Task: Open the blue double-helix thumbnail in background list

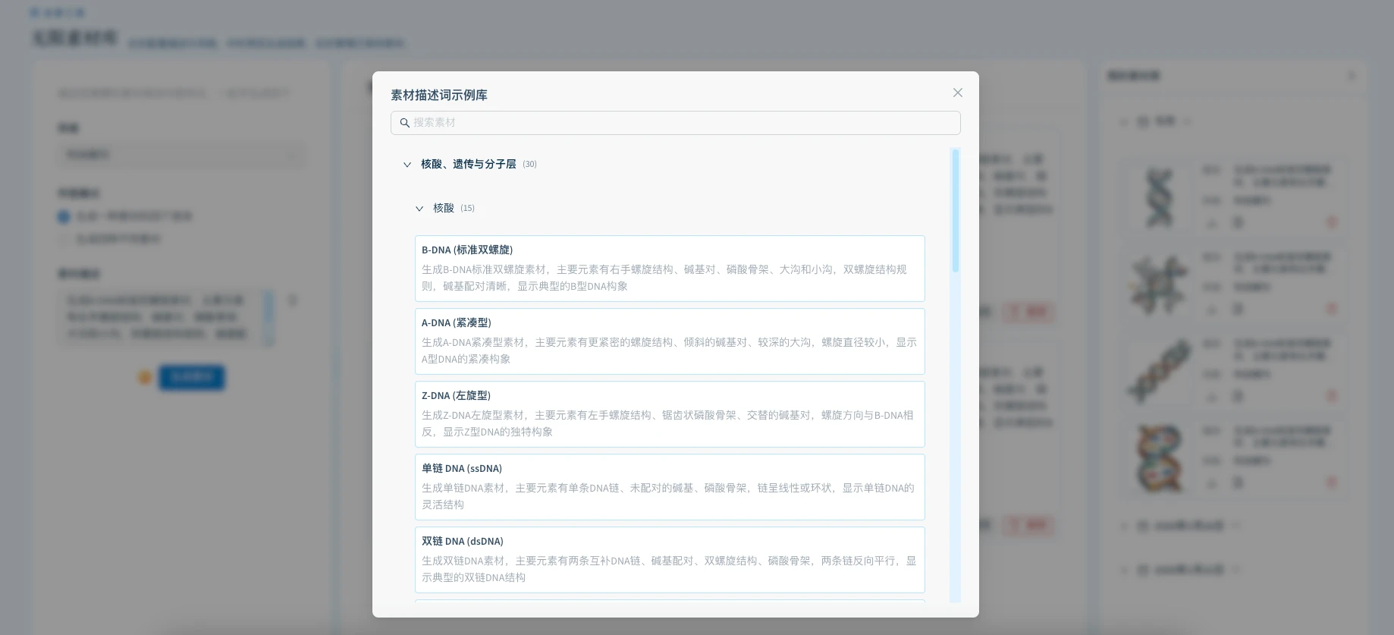Action: point(1159,197)
